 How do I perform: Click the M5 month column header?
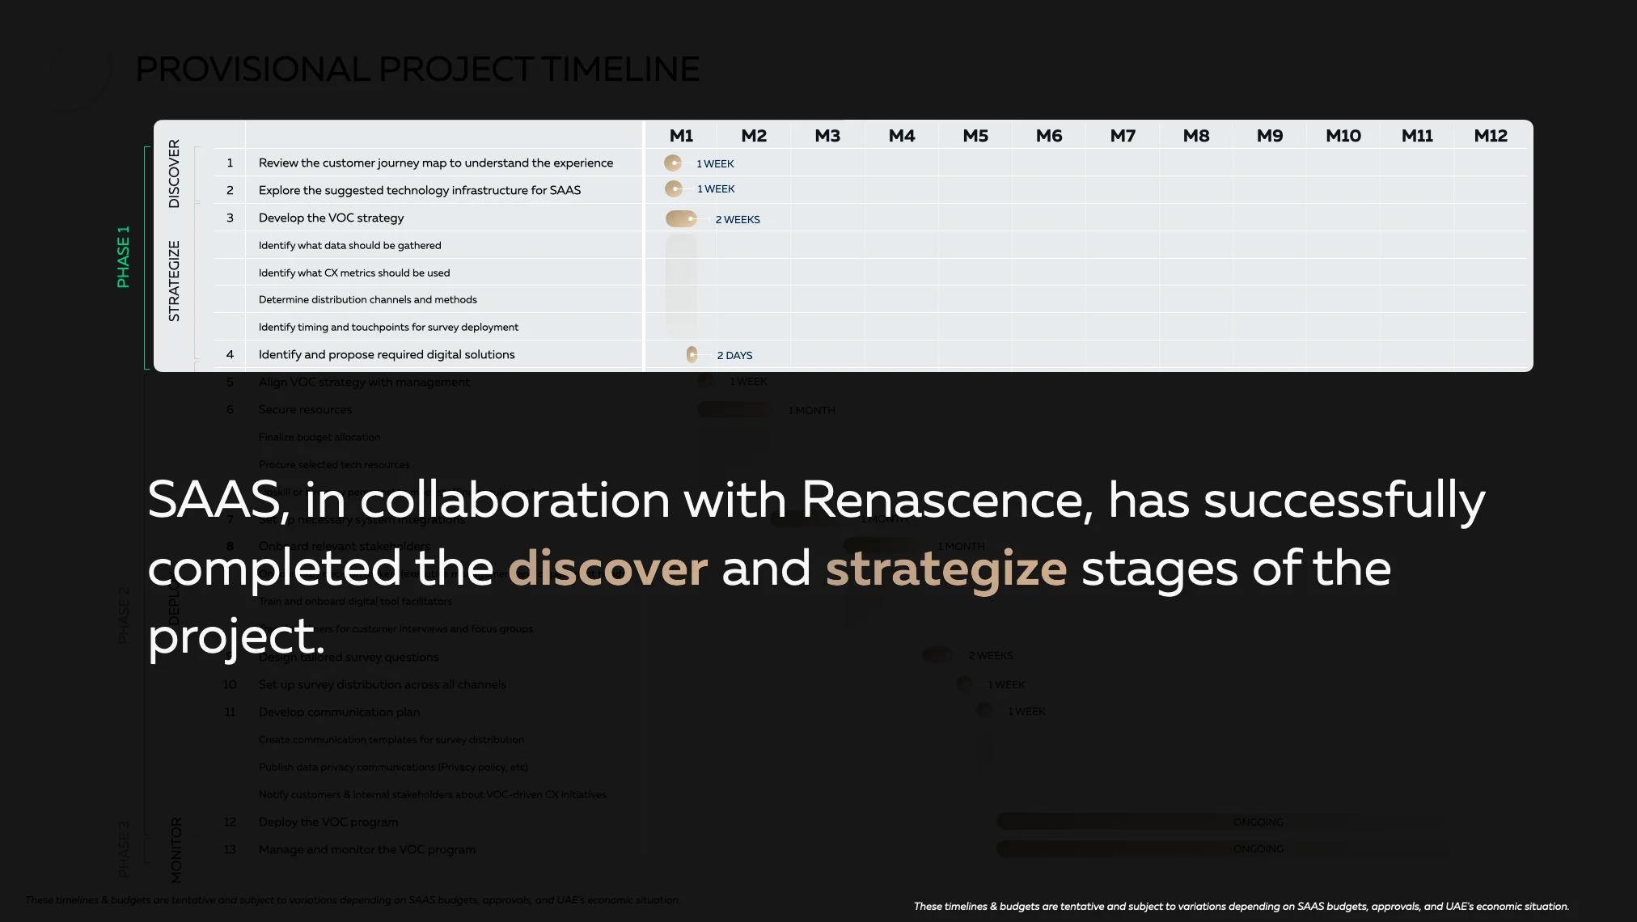(975, 136)
